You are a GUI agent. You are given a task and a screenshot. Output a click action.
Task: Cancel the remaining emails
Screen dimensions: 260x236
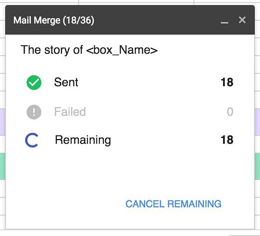[173, 204]
